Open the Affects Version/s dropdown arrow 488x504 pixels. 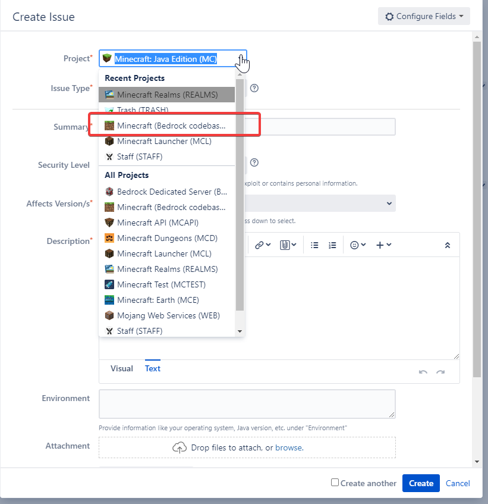click(389, 204)
